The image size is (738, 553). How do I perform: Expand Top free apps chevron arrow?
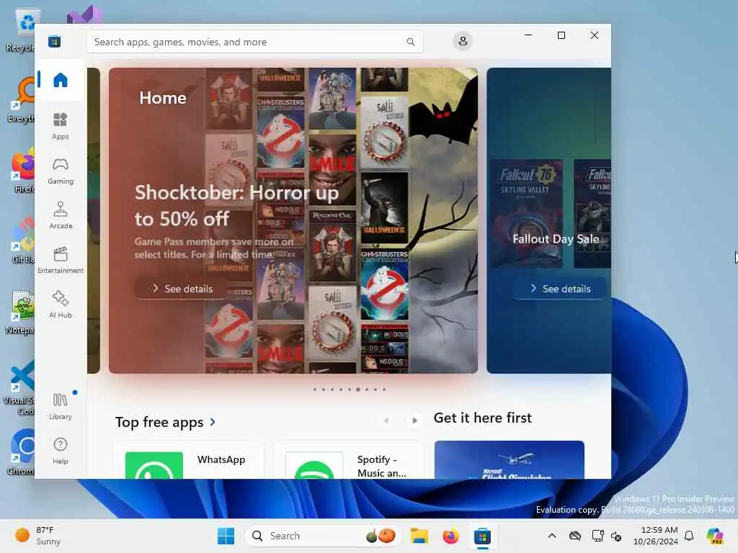(213, 422)
